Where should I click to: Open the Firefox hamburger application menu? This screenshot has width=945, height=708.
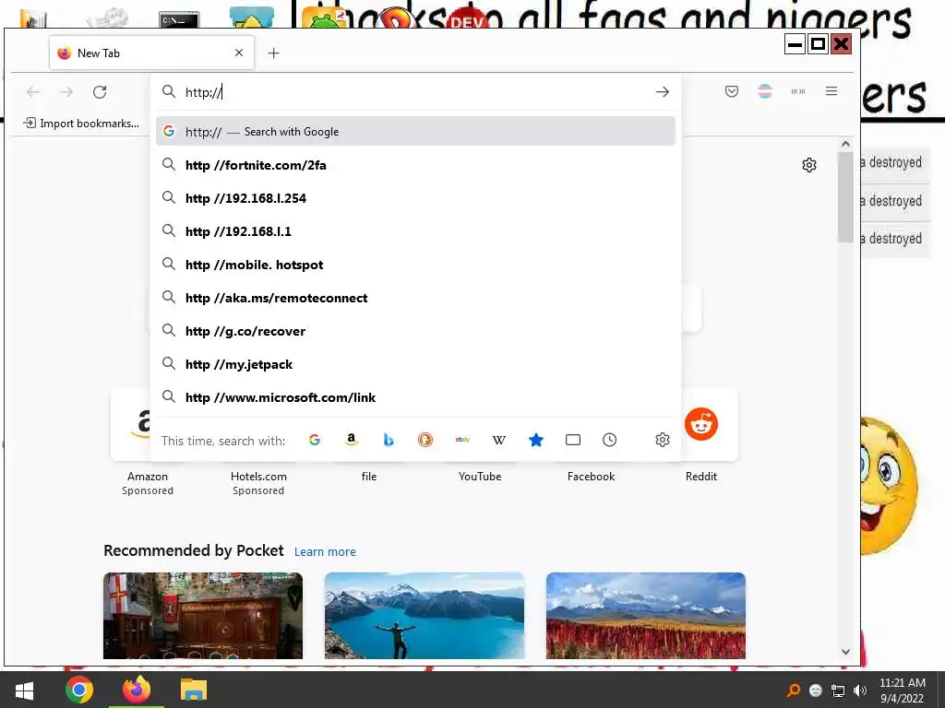pos(831,91)
